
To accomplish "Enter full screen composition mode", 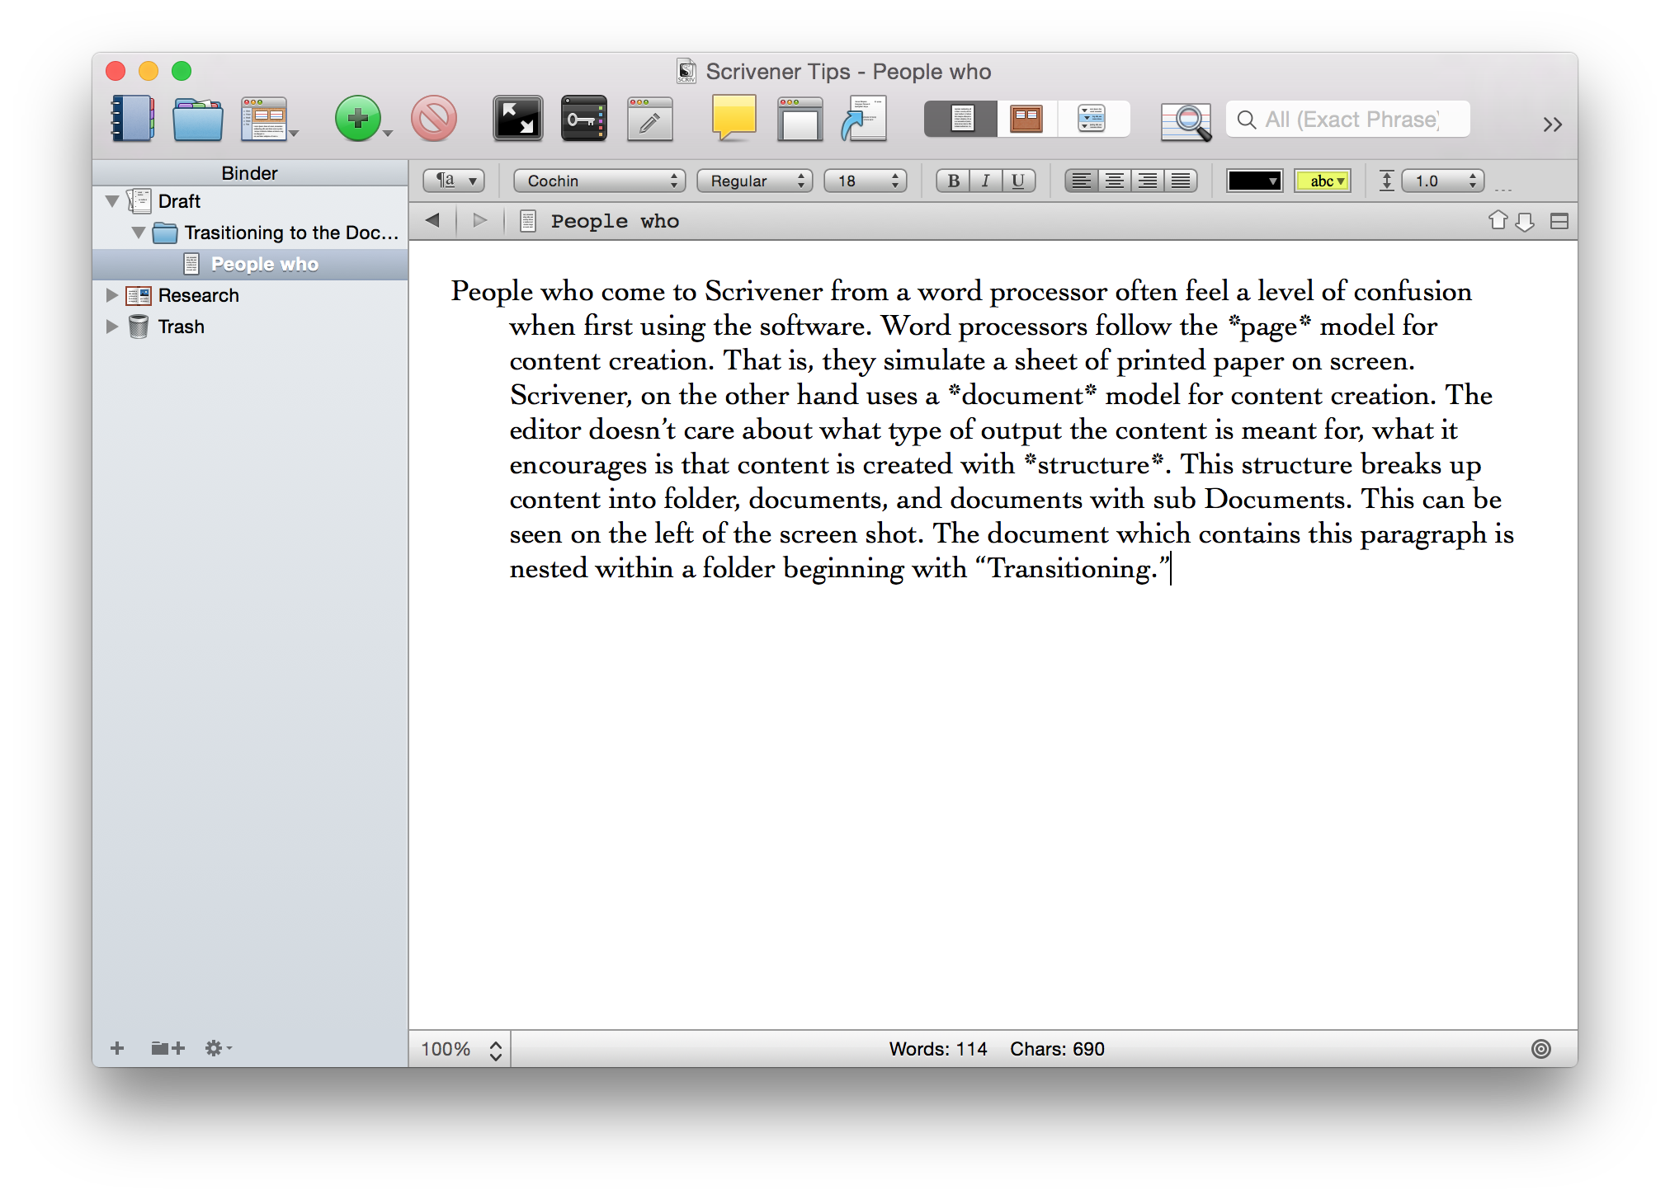I will (x=517, y=119).
